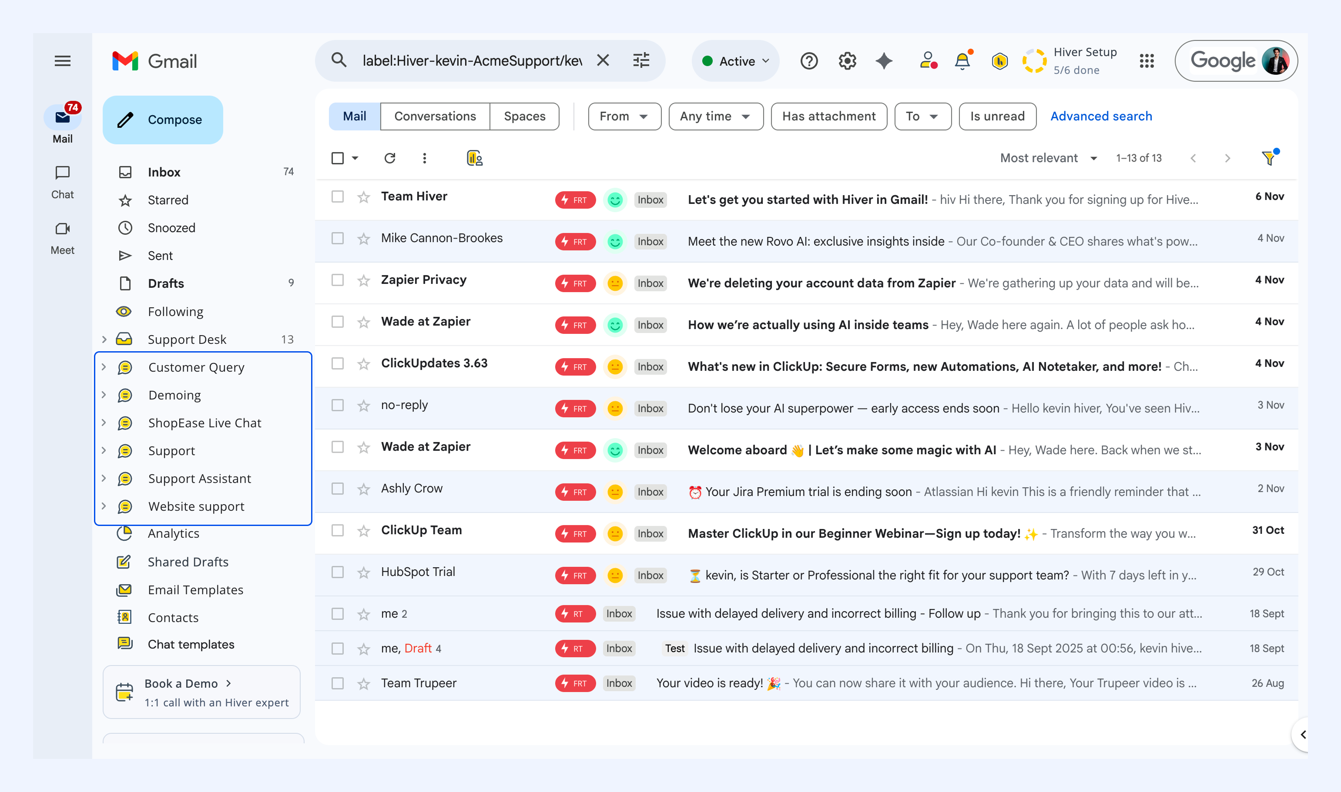Expand the Support Desk folder
Viewport: 1341px width, 792px height.
[x=104, y=339]
